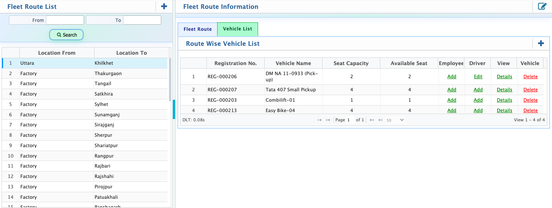Focus the From location input field
This screenshot has height=208, width=552.
65,20
